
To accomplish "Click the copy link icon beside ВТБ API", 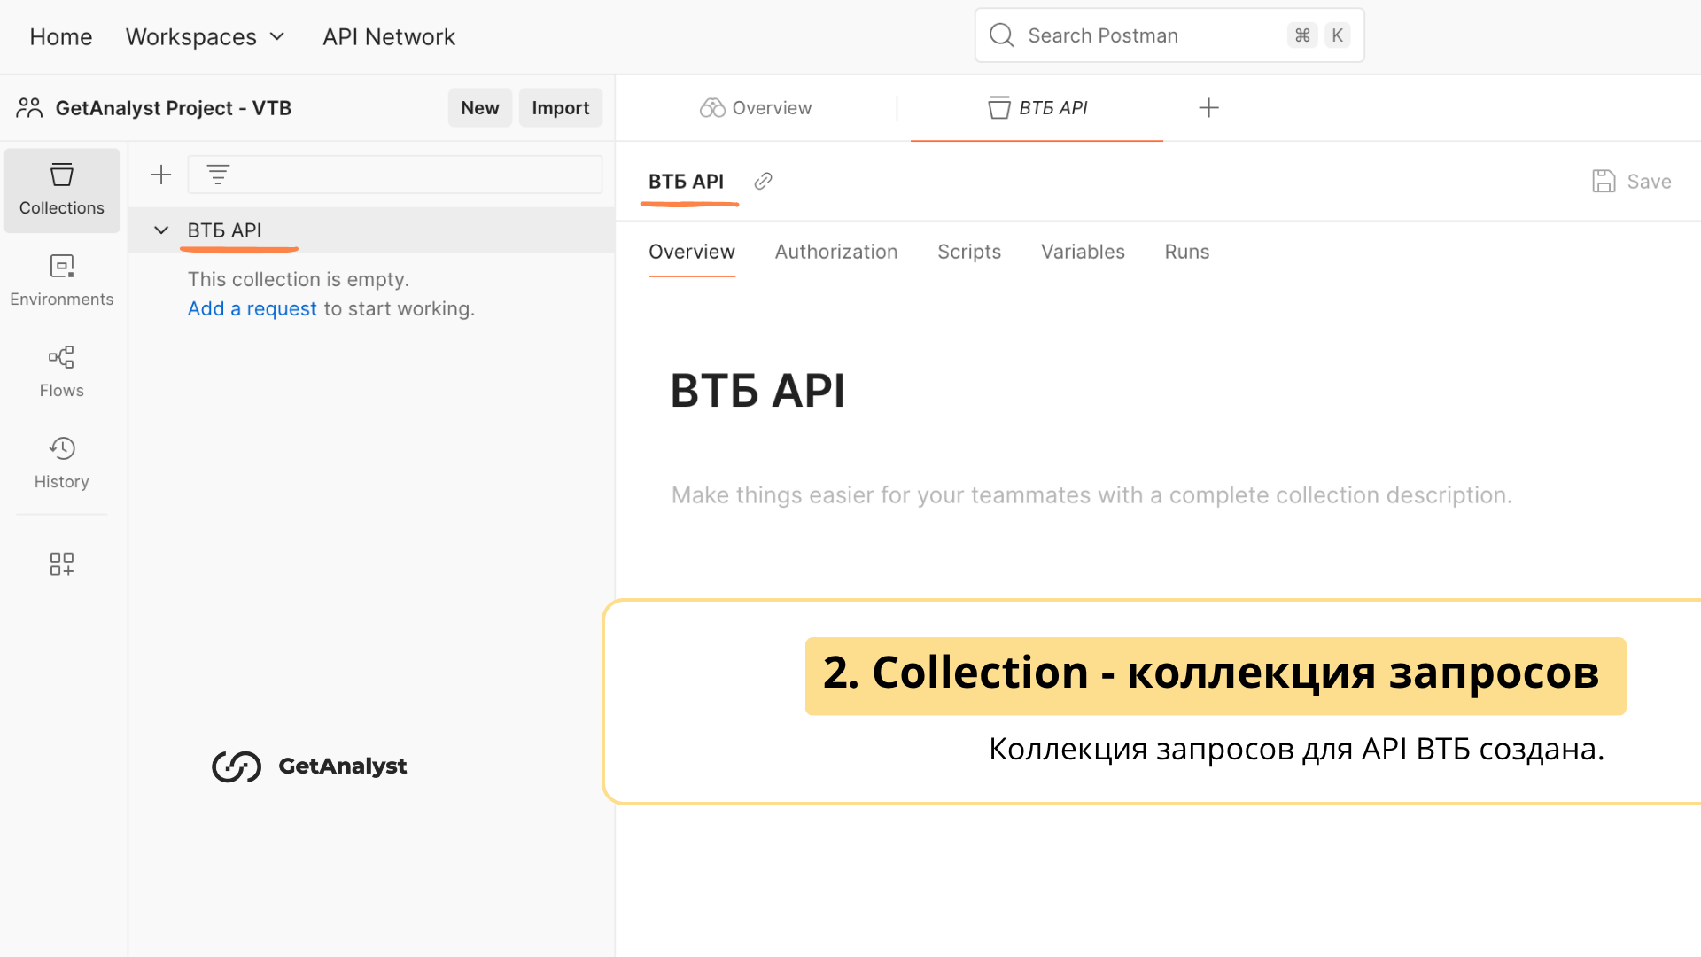I will (x=763, y=182).
